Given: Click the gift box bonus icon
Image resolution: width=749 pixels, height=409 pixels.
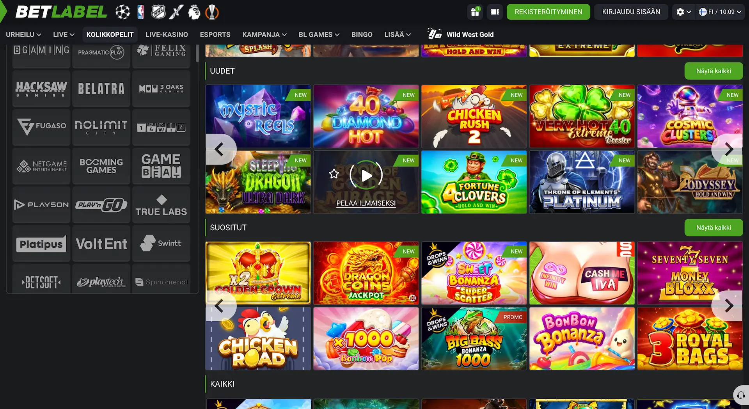Looking at the screenshot, I should 475,12.
